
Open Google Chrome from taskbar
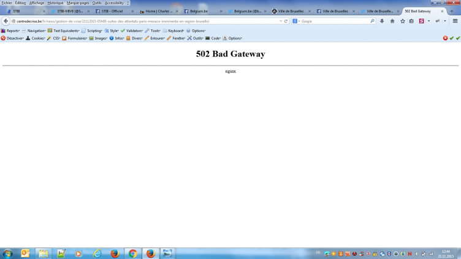132,253
